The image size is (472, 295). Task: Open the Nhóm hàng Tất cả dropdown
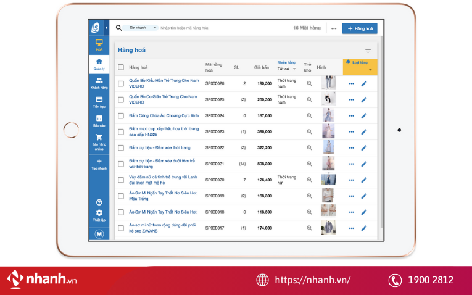click(287, 69)
